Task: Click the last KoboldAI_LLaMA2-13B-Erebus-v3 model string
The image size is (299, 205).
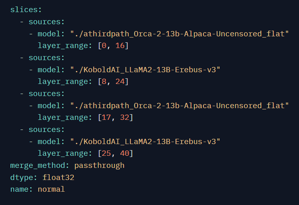Action: click(145, 142)
